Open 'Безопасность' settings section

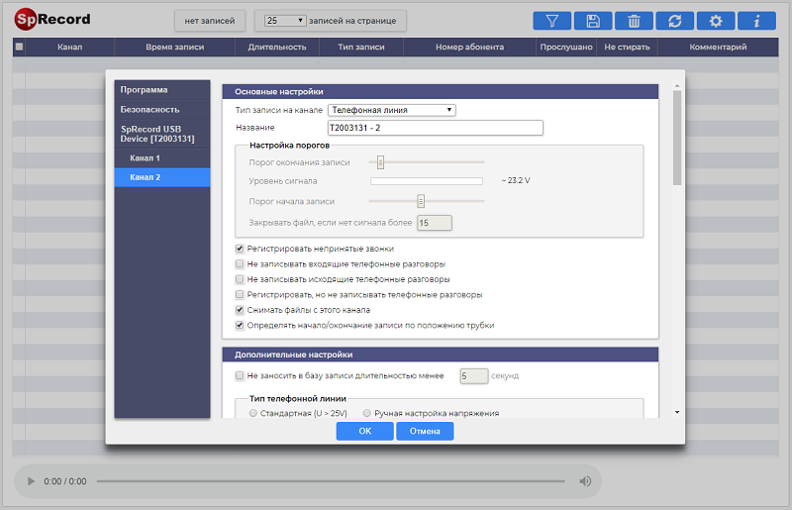click(162, 109)
